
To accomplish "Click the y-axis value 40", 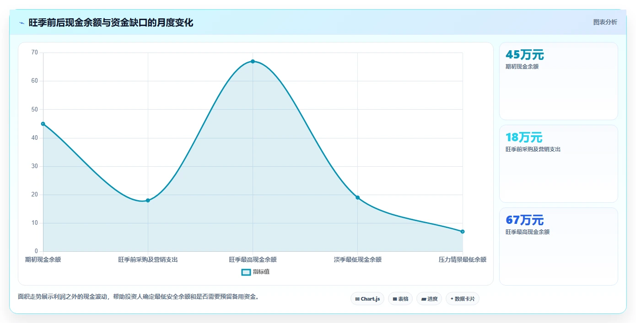I will (x=35, y=138).
